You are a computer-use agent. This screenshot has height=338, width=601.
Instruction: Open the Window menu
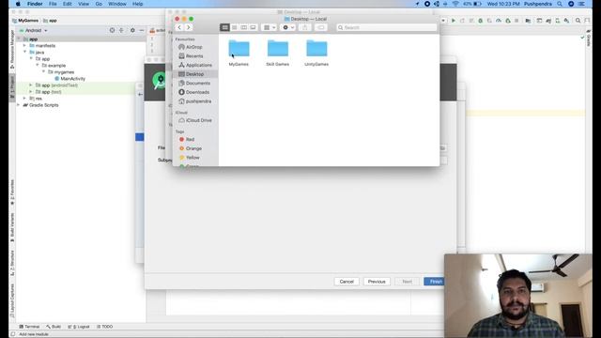pos(117,4)
